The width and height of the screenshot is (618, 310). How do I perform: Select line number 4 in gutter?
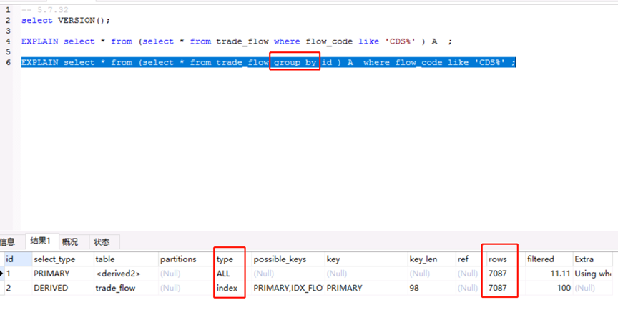[9, 41]
